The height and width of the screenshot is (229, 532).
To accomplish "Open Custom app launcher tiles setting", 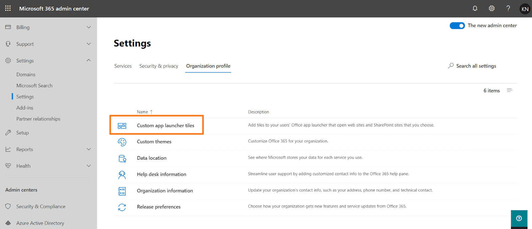I will pyautogui.click(x=166, y=125).
